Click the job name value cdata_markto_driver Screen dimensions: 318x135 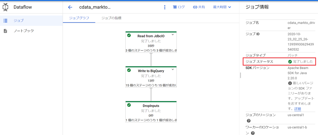(301, 25)
